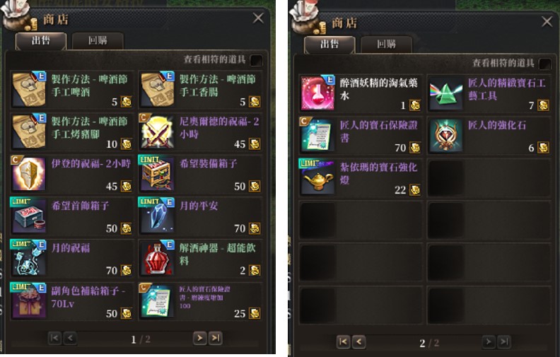Toggle 查看相符的道具 checkbox in left shop

pyautogui.click(x=256, y=60)
